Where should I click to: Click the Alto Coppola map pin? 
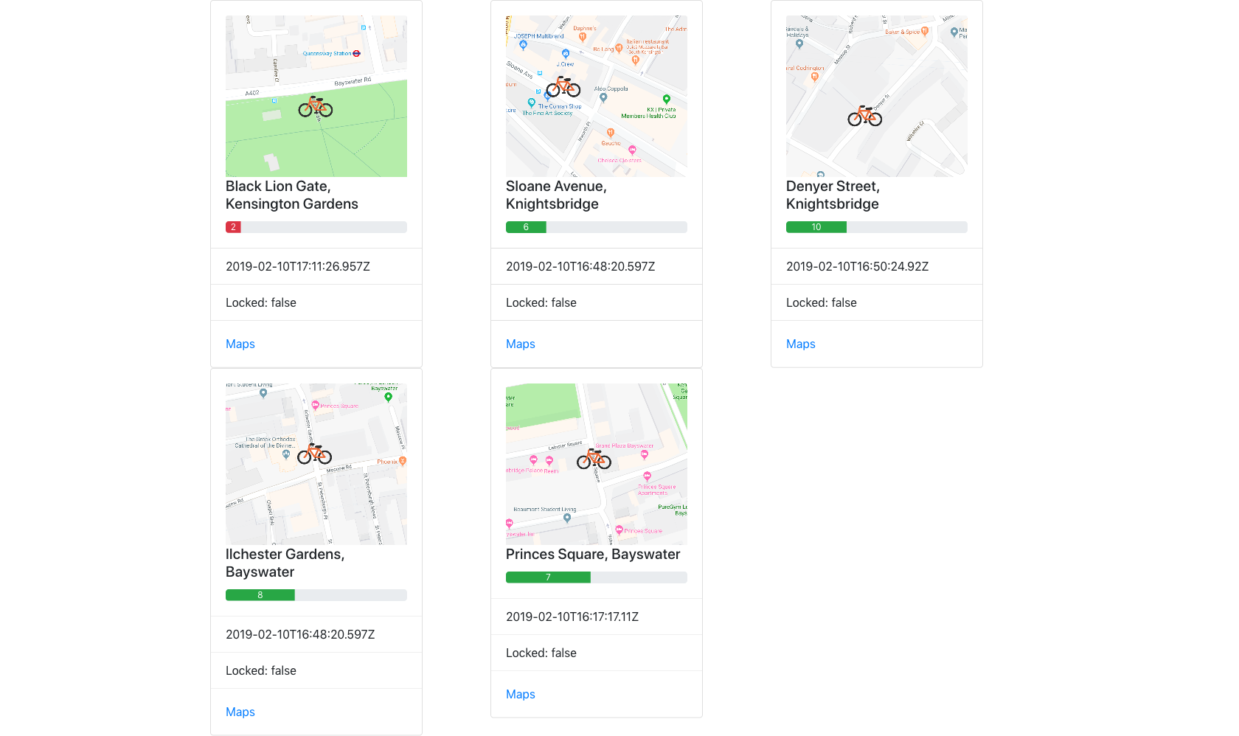pyautogui.click(x=603, y=97)
